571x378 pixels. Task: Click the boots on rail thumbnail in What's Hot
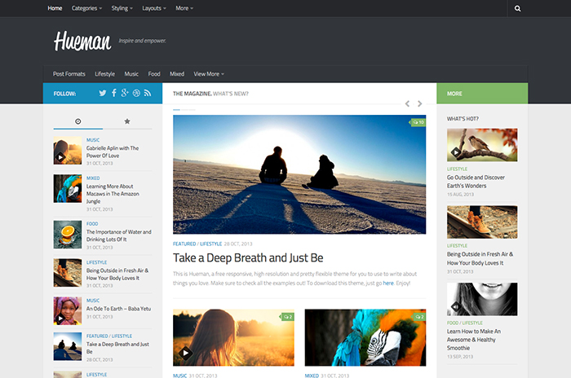pos(482,222)
